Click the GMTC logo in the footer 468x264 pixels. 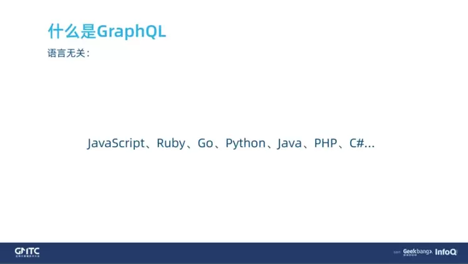click(27, 250)
